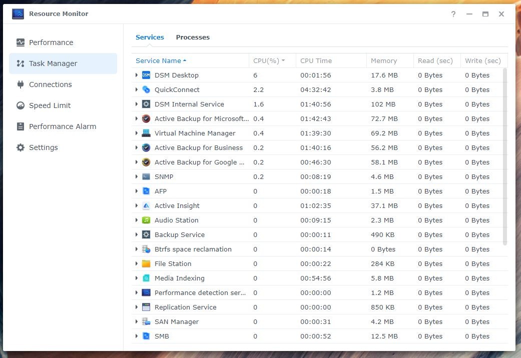Select the Replication Service name text
The height and width of the screenshot is (358, 521).
(x=185, y=307)
